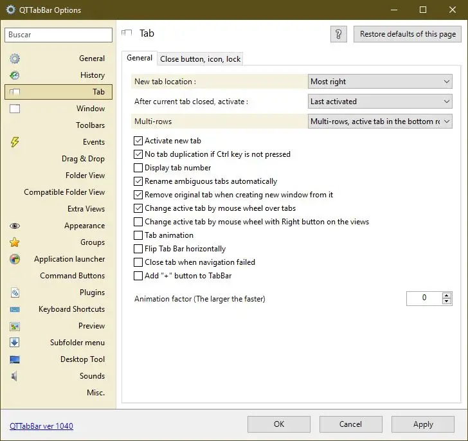Expand the After current tab closed dropdown
This screenshot has width=468, height=441.
pos(380,102)
